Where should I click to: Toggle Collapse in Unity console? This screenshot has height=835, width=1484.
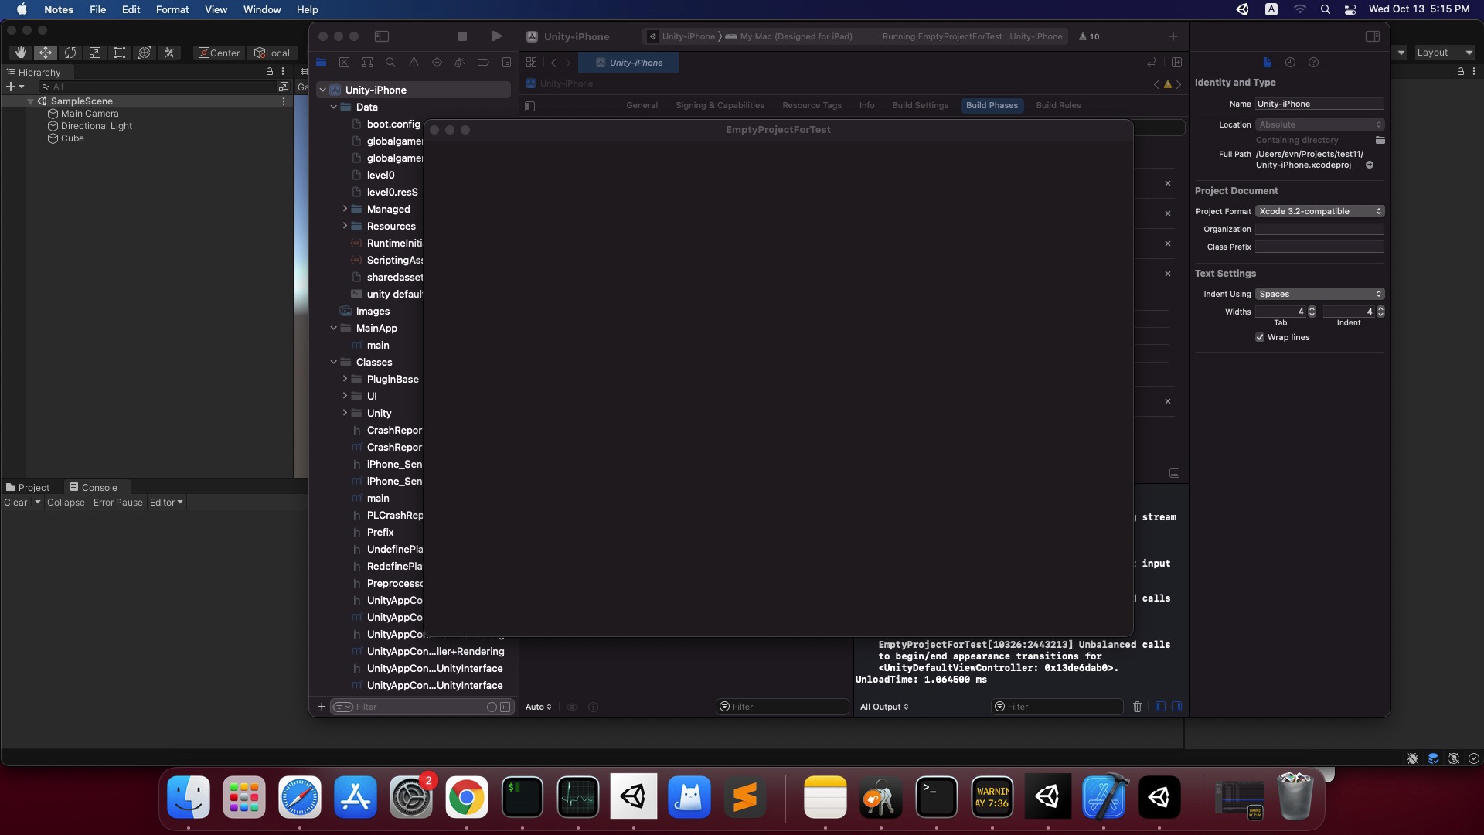click(66, 503)
